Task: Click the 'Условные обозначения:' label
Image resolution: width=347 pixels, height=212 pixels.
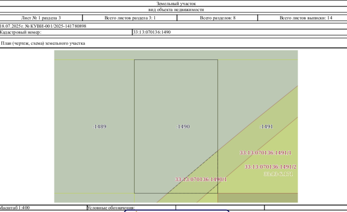Action: [x=111, y=208]
